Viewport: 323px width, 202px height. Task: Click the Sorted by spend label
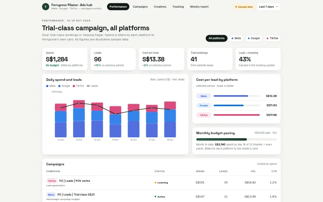[x=267, y=164]
